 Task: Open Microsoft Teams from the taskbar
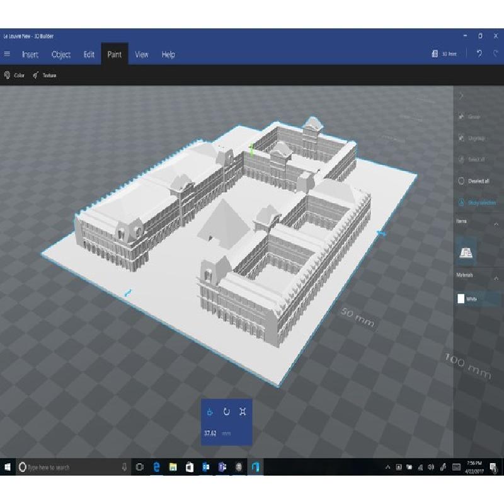(222, 467)
